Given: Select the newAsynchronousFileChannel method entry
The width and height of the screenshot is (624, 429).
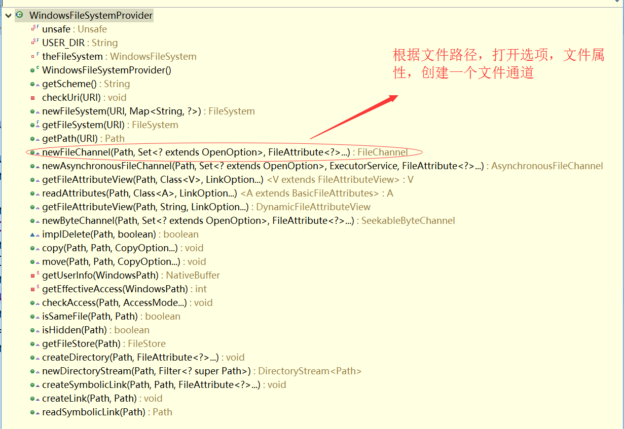Looking at the screenshot, I should pos(322,166).
